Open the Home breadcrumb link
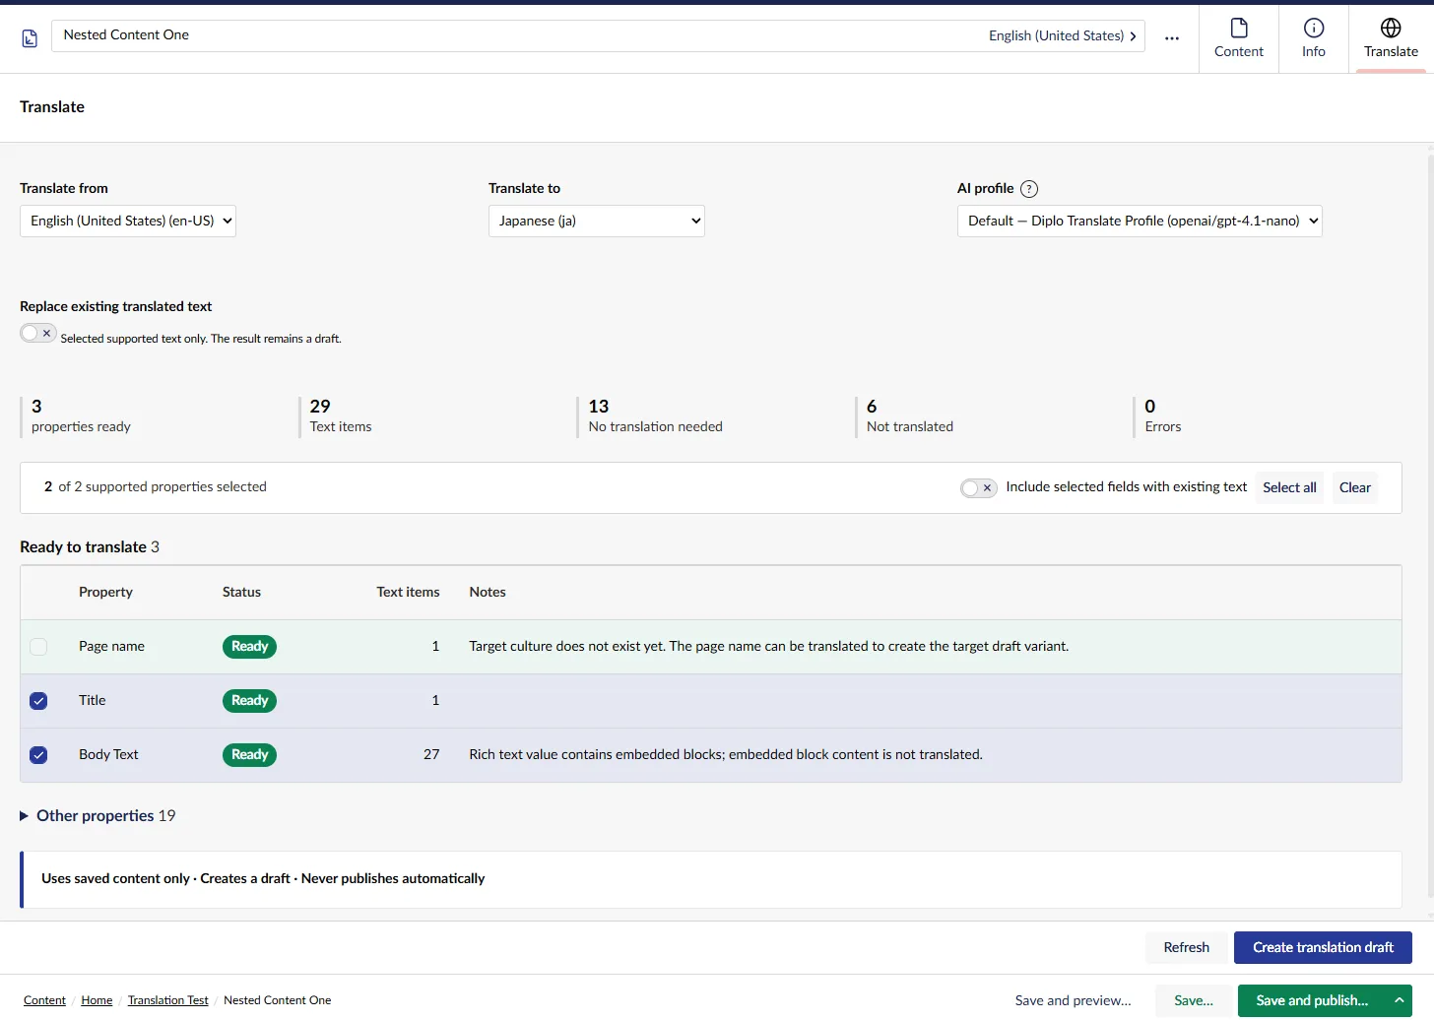This screenshot has width=1434, height=1020. [97, 1000]
